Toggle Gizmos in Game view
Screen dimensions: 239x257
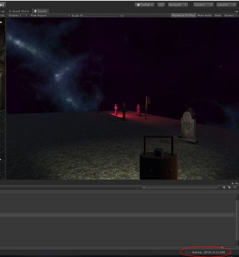[x=229, y=15]
